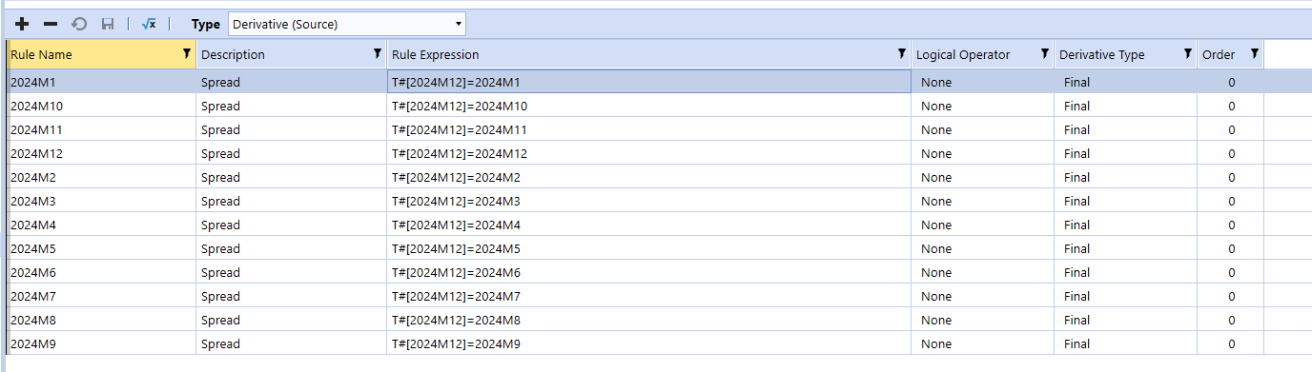Click Logical Operator cell of 2024M3
Screen dimensions: 1312x372
(982, 201)
